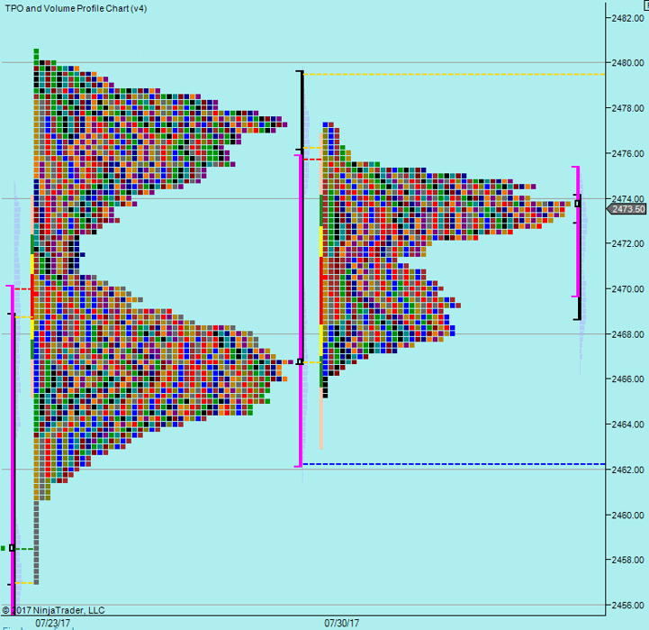The height and width of the screenshot is (630, 649).
Task: Click the green dashed marker near 2458.50
Action: click(22, 548)
